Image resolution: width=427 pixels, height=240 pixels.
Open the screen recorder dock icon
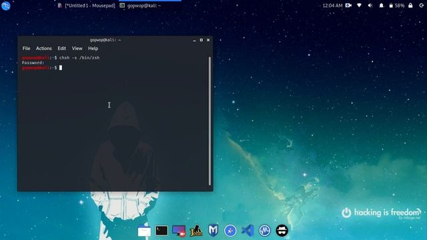click(179, 231)
